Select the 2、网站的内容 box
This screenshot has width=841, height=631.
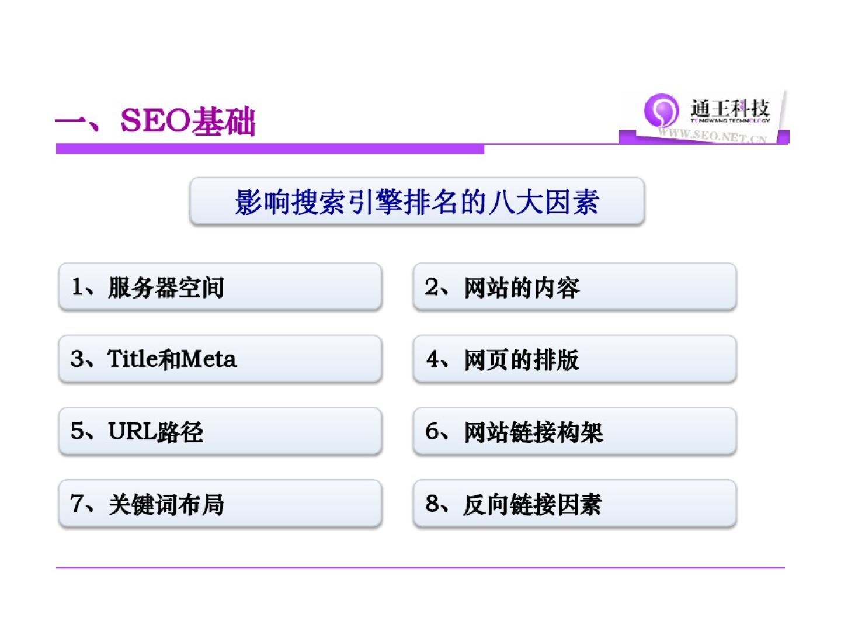click(x=575, y=287)
